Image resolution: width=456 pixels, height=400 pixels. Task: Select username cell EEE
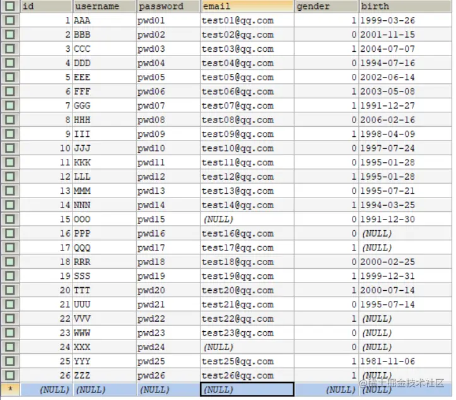105,77
